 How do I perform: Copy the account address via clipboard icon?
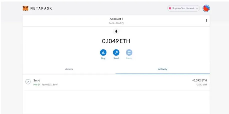123,23
